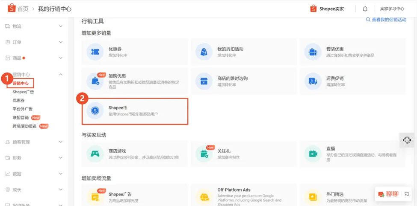This screenshot has height=206, width=417.
Task: Click the 物流 truck sidebar icon
Action: coord(8,26)
